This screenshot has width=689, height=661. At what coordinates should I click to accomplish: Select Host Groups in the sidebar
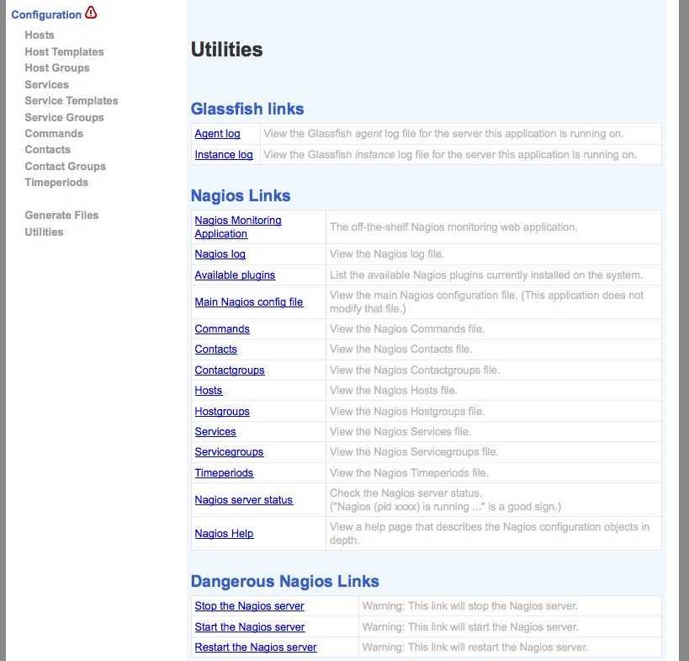pos(57,67)
